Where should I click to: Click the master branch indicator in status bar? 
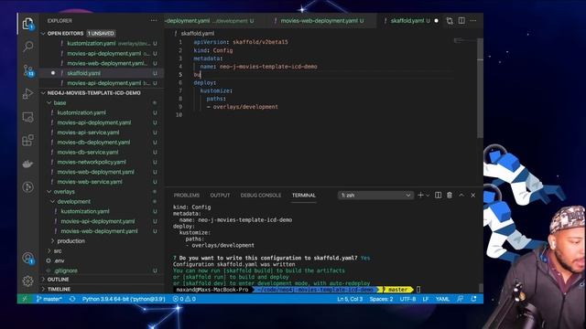coord(49,299)
